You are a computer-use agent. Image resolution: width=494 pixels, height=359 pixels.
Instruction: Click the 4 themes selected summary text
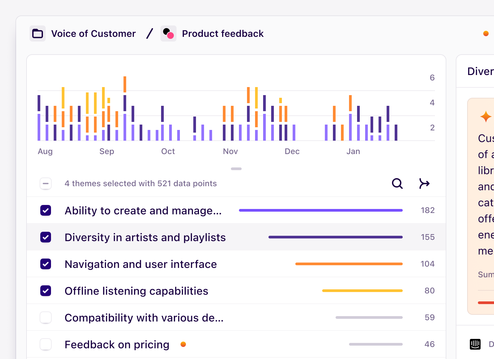coord(141,184)
